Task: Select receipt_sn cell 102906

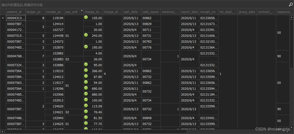Action: click(54, 94)
